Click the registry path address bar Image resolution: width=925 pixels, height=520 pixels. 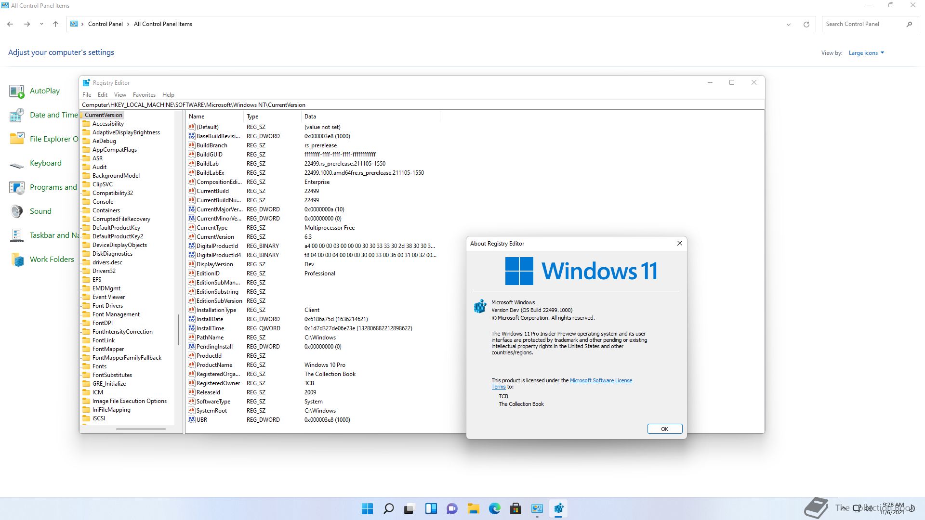[x=422, y=105]
